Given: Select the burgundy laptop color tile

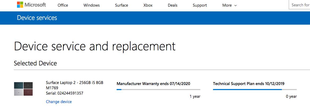Looking at the screenshot, I should (x=28, y=92).
